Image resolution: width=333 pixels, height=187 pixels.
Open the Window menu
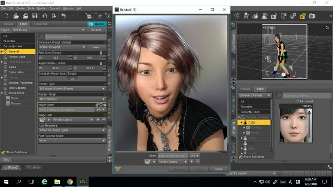[68, 8]
